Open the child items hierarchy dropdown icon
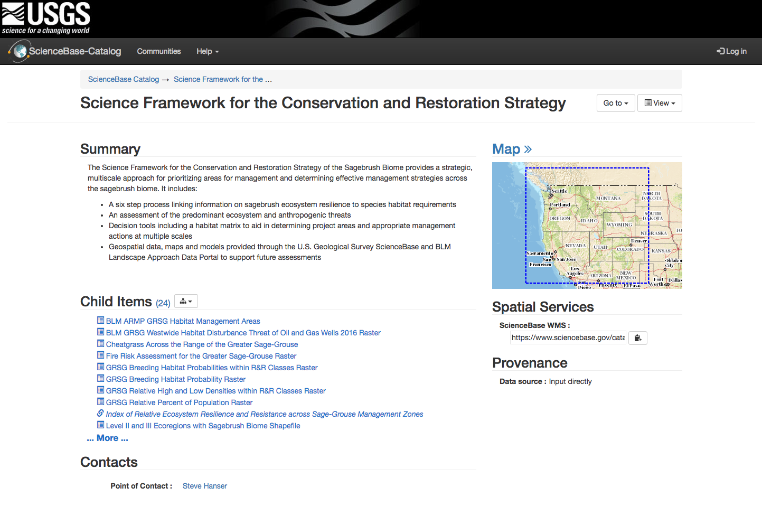This screenshot has width=762, height=525. pos(186,301)
